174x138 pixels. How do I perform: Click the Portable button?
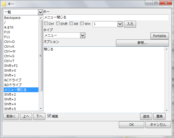coord(160,36)
